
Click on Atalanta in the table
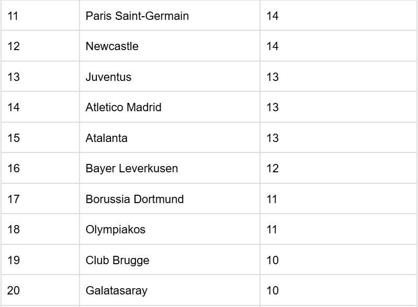(x=107, y=138)
